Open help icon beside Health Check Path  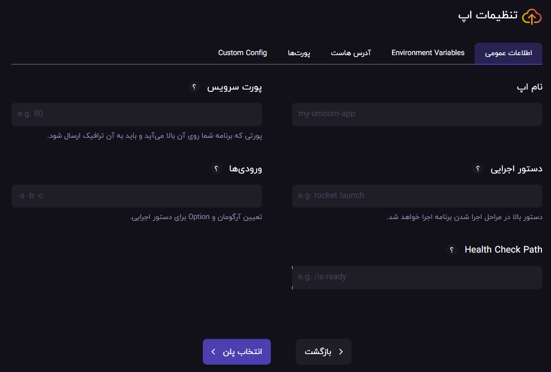452,249
